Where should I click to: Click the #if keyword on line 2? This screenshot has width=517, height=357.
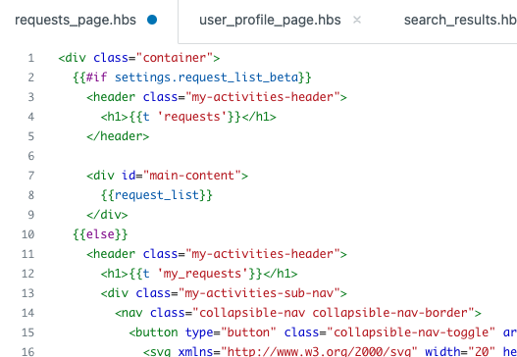[96, 77]
